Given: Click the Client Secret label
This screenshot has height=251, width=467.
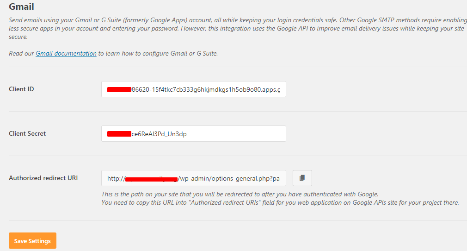Looking at the screenshot, I should 27,133.
